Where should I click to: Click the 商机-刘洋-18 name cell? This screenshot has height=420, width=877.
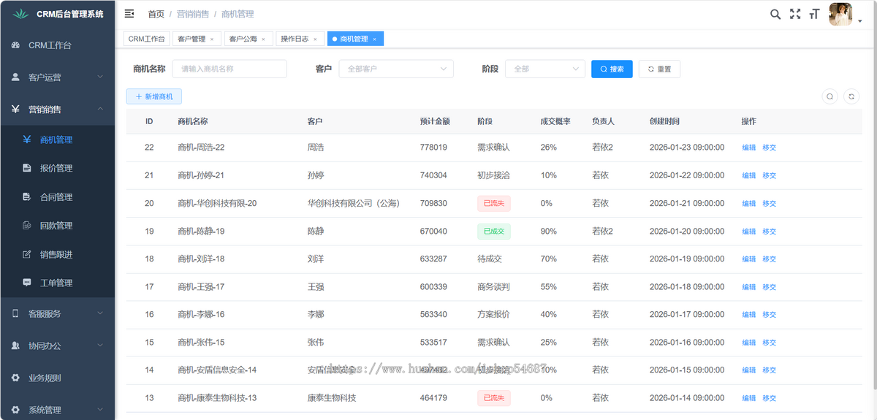click(201, 259)
